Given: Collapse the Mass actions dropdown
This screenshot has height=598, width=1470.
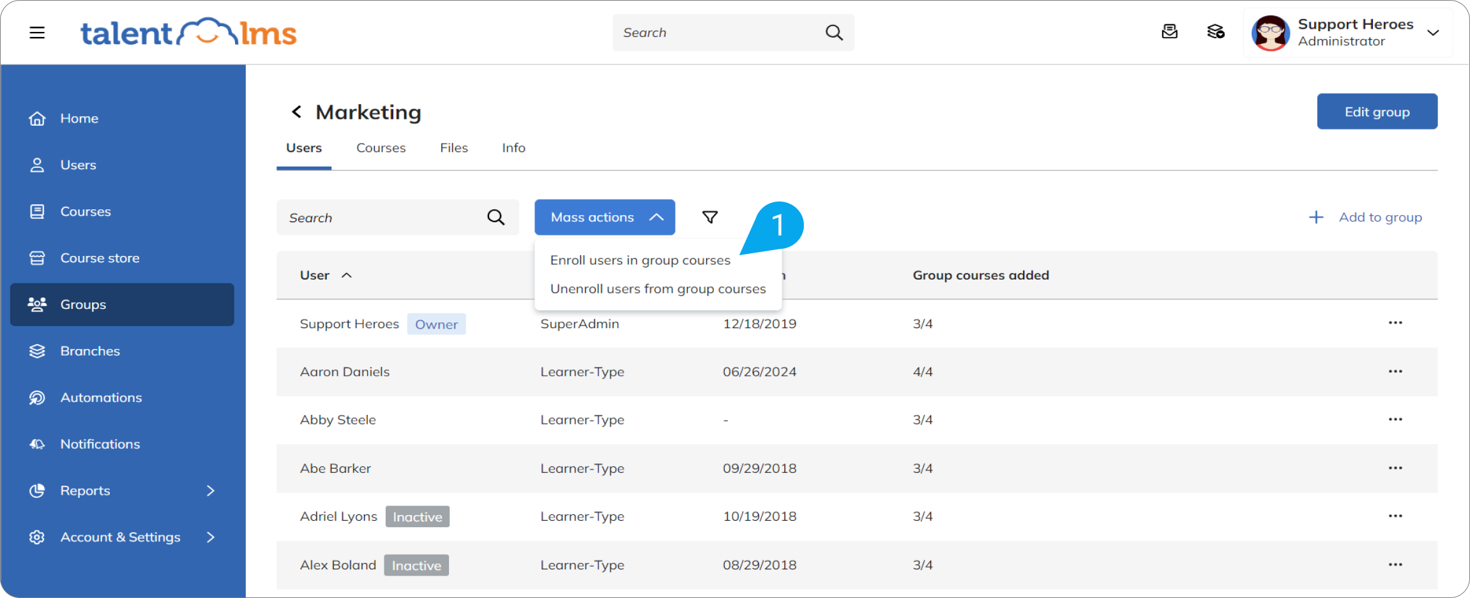Looking at the screenshot, I should (605, 217).
